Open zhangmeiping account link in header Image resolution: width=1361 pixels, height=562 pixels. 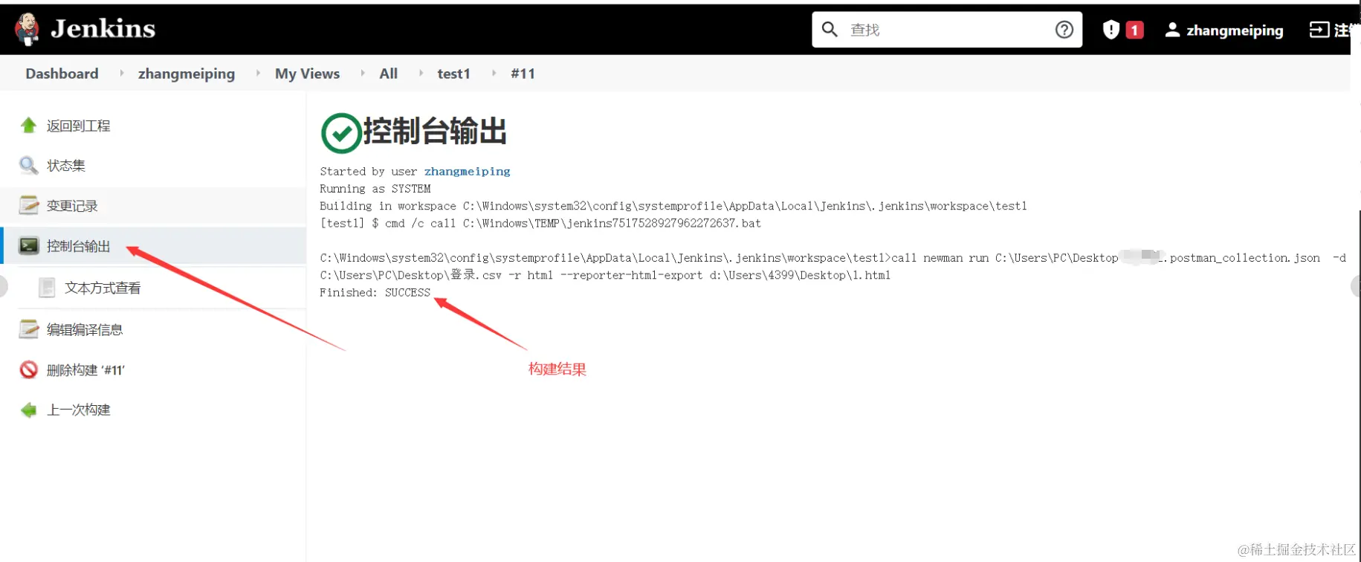point(1235,30)
